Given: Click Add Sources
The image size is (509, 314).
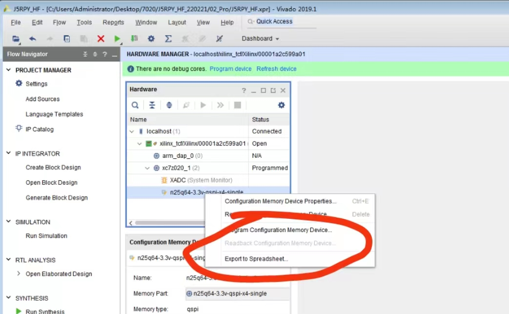Looking at the screenshot, I should click(42, 99).
